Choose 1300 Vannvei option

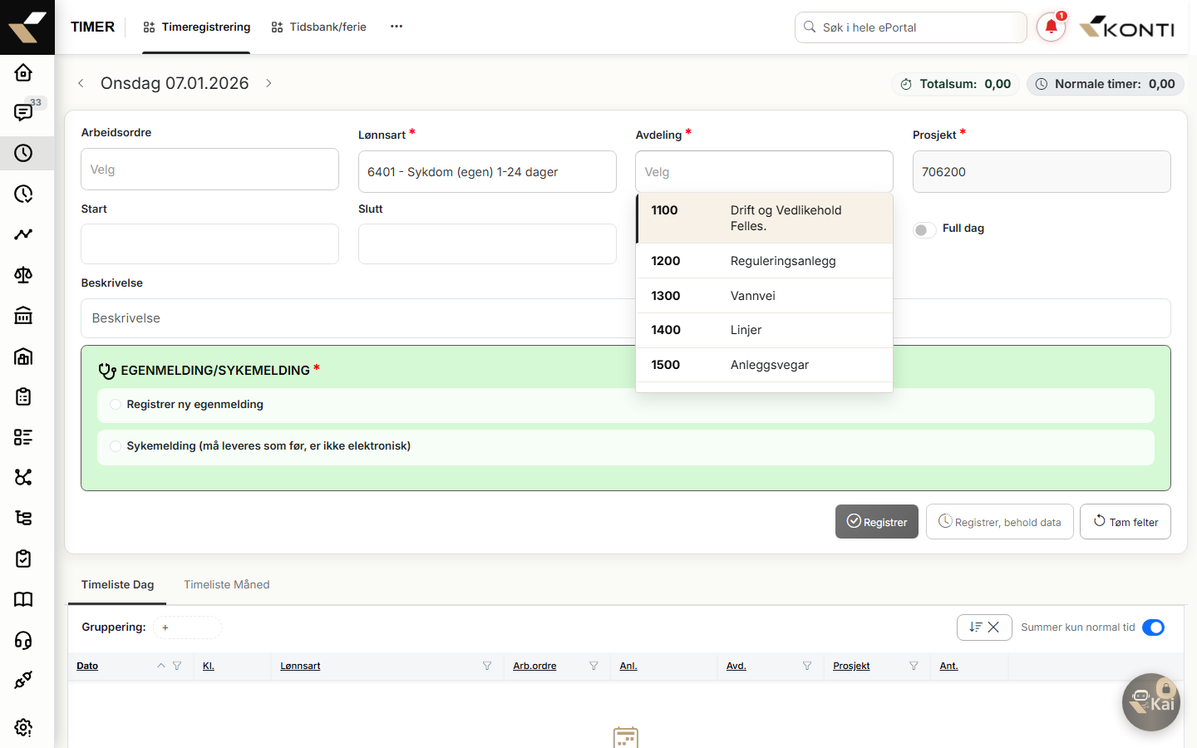click(x=765, y=296)
